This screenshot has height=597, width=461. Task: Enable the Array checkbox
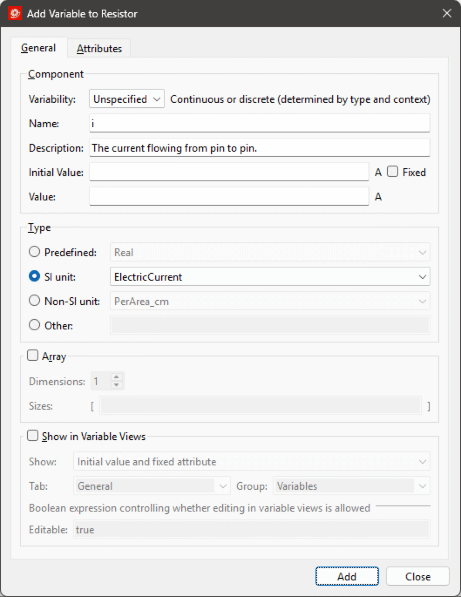coord(33,355)
